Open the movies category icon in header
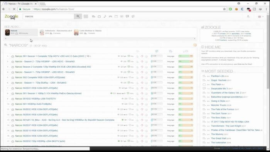Screen dimensions: 270x152 click(x=93, y=16)
